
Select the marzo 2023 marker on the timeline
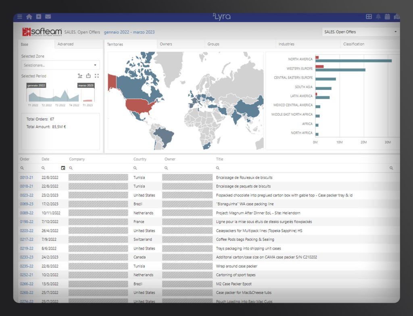coord(86,85)
